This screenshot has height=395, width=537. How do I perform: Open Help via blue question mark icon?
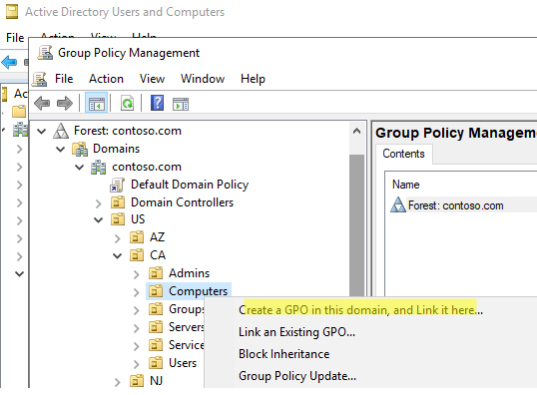click(x=157, y=103)
